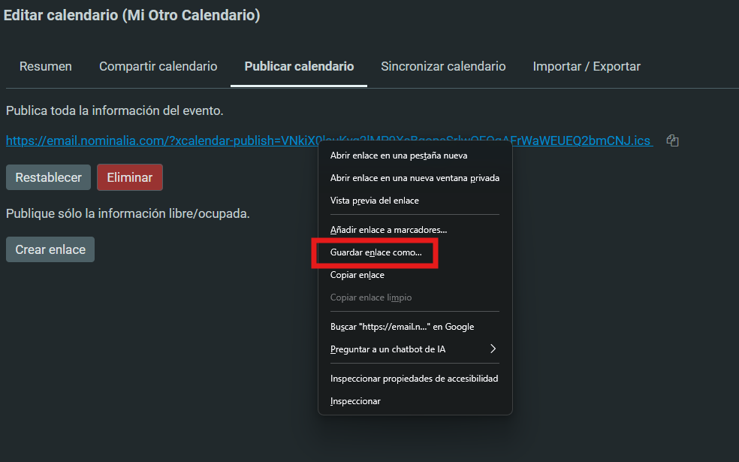Click 'Inspeccionar' at the bottom of the menu
Image resolution: width=739 pixels, height=462 pixels.
tap(355, 401)
